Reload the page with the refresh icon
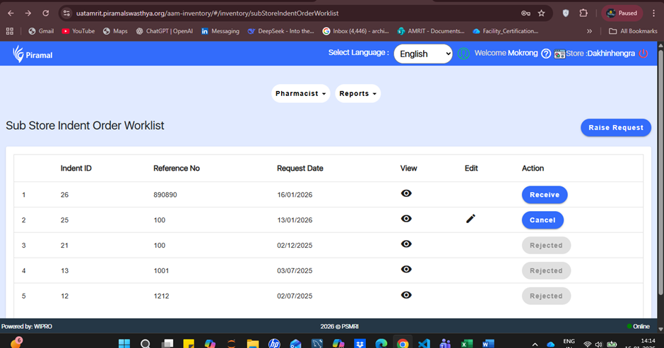This screenshot has width=664, height=348. click(x=46, y=13)
